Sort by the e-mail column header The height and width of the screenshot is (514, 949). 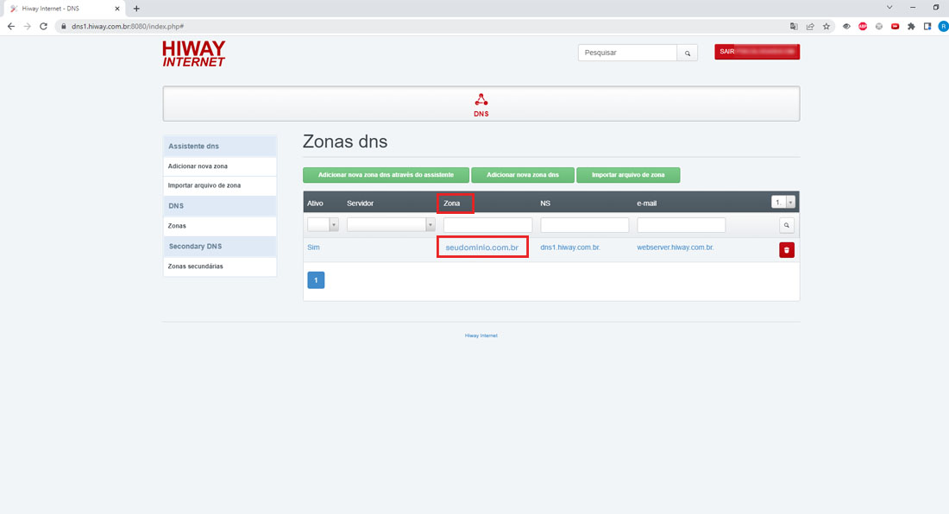pos(647,204)
